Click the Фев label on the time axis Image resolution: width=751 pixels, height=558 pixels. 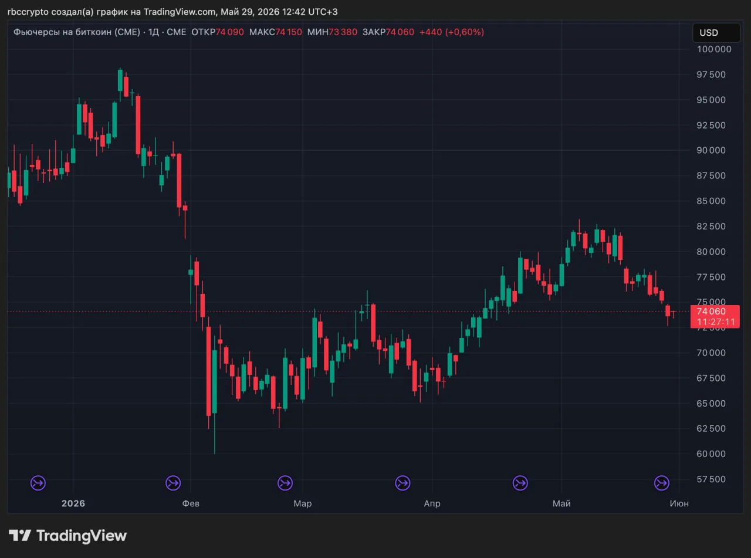tap(191, 503)
